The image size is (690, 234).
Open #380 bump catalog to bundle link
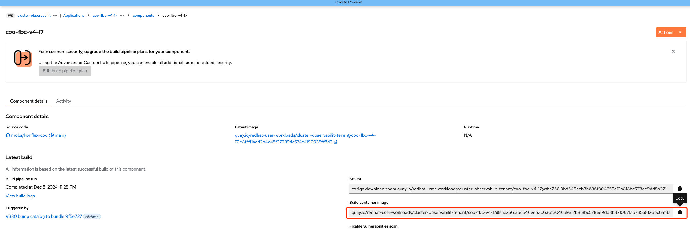(x=44, y=216)
